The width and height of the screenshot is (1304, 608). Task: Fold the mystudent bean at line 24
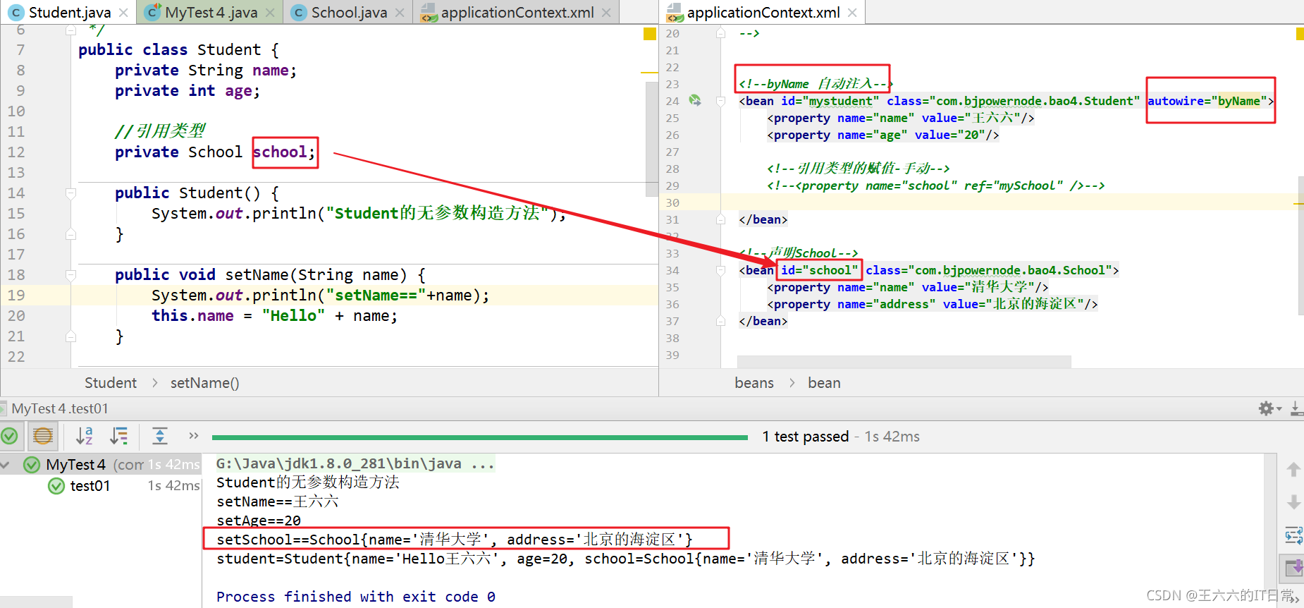[720, 102]
